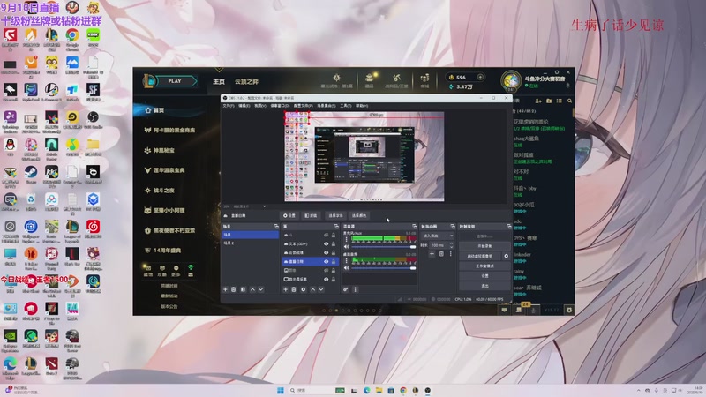Switch to 云顶之弈 tab in League client
This screenshot has height=397, width=706.
coord(246,81)
